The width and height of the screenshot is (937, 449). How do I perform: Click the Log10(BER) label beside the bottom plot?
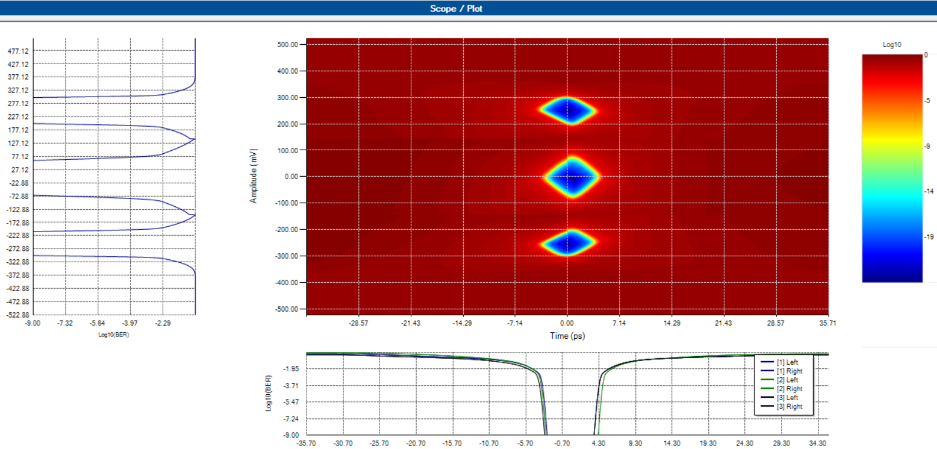(x=269, y=393)
